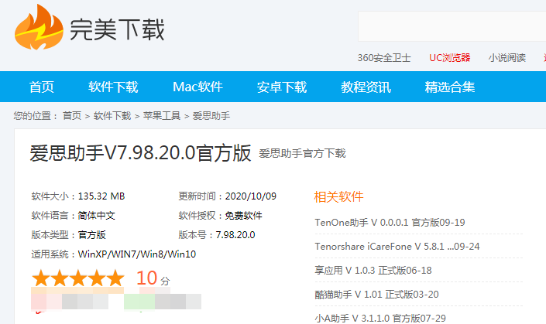This screenshot has height=324, width=546.
Task: Click the flame logo of 完美下载
Action: click(x=39, y=27)
